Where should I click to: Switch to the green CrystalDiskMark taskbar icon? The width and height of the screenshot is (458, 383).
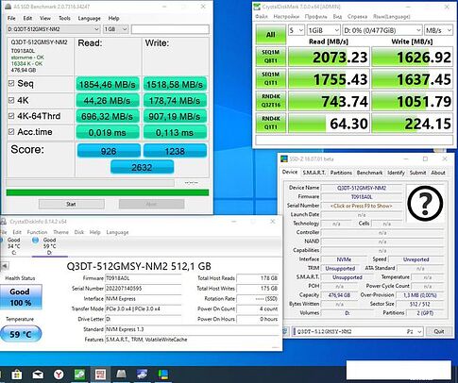(79, 375)
